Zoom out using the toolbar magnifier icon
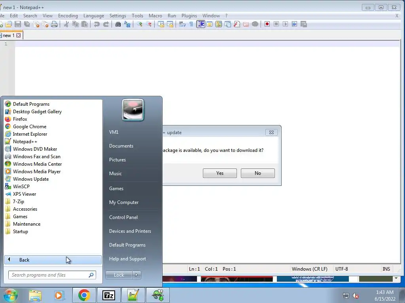 149,24
